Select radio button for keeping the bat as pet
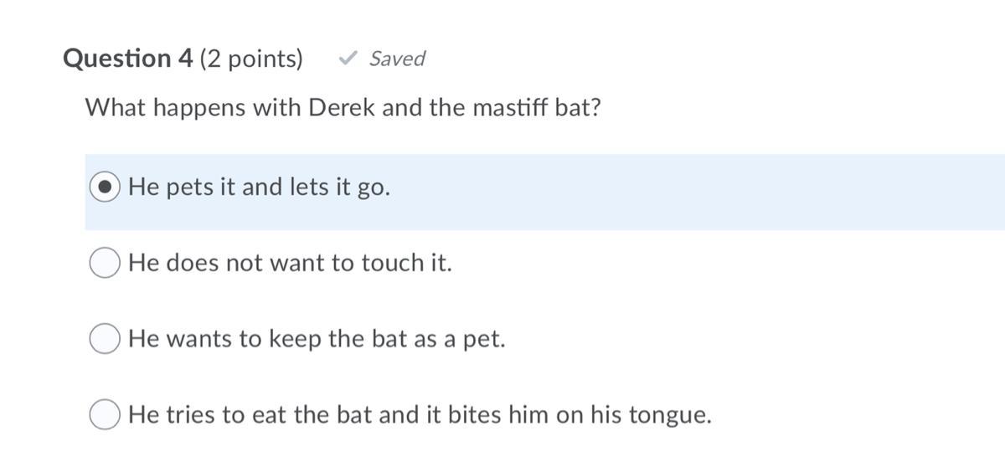The height and width of the screenshot is (467, 1005). pos(105,339)
